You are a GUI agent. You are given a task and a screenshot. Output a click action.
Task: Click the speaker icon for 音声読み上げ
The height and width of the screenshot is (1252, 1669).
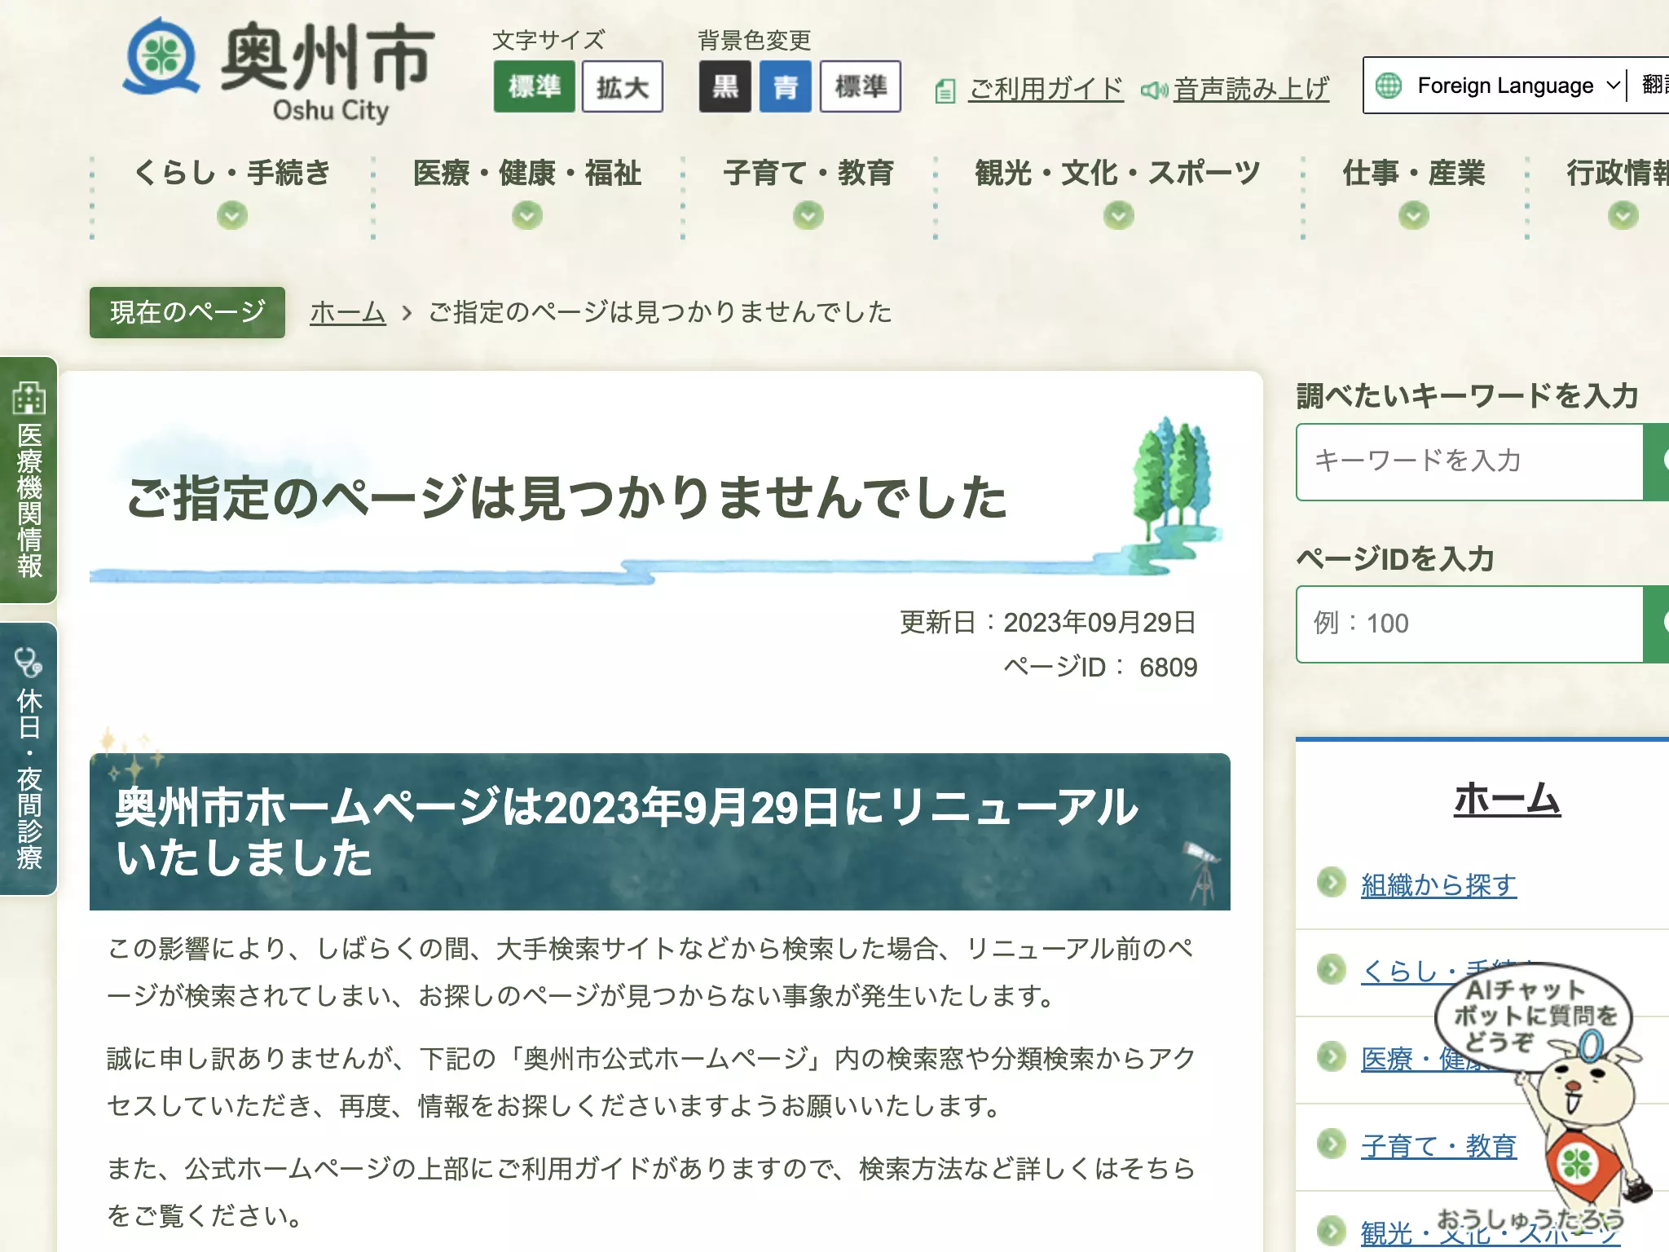(1154, 90)
